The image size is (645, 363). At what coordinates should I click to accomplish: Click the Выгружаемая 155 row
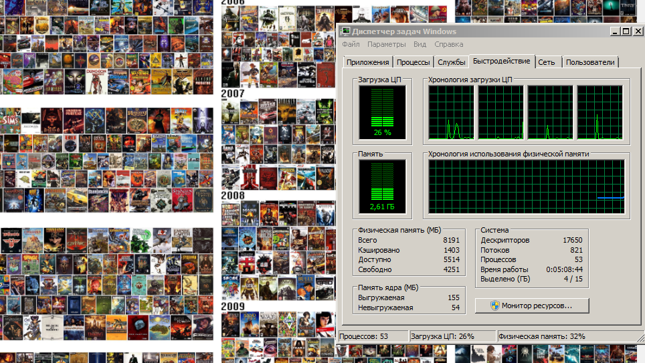click(x=408, y=297)
